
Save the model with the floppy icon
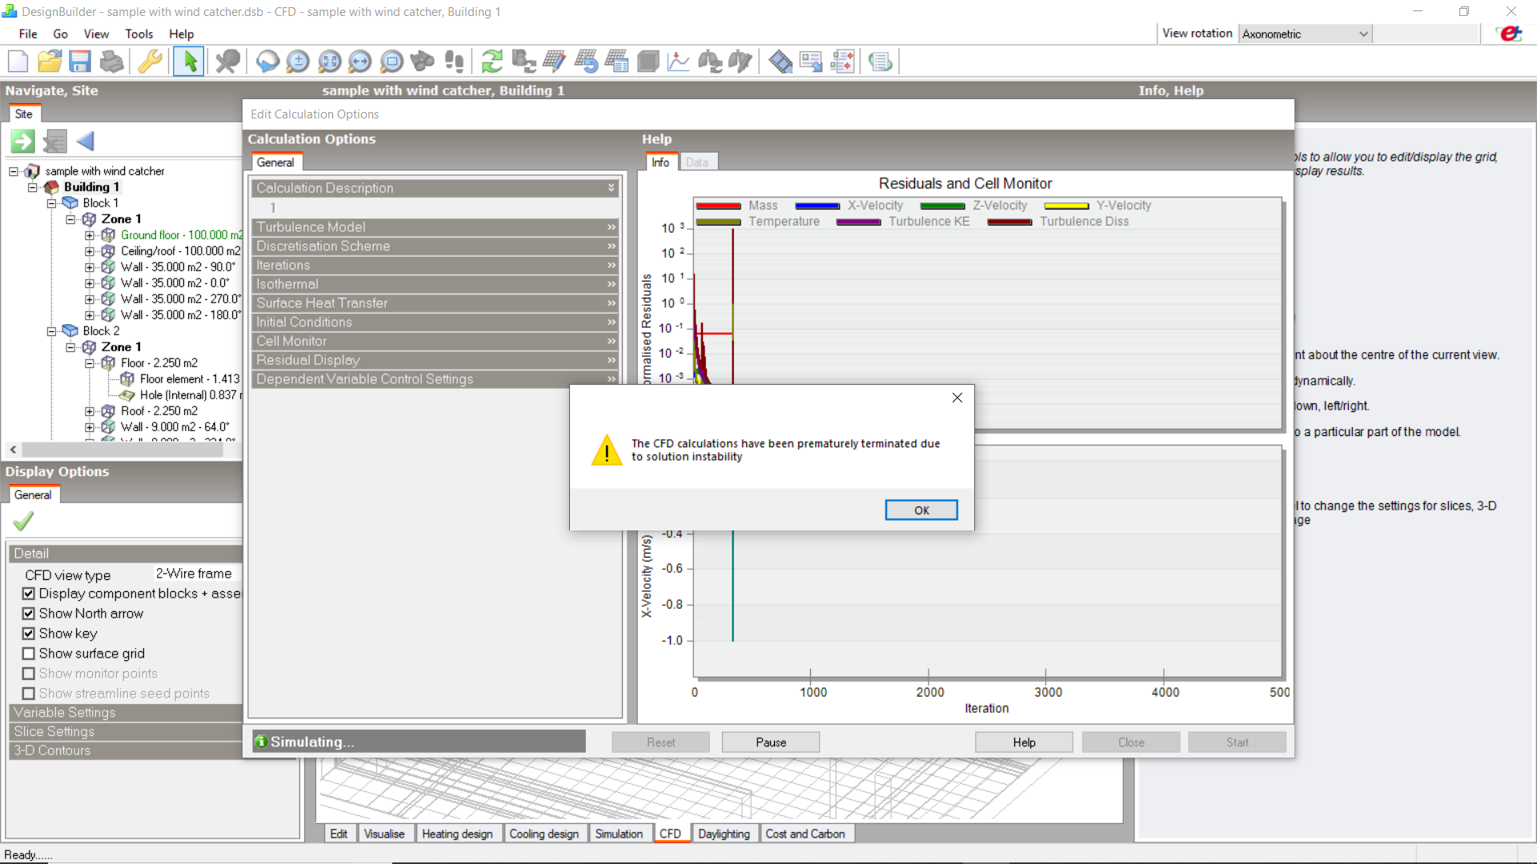(x=80, y=62)
